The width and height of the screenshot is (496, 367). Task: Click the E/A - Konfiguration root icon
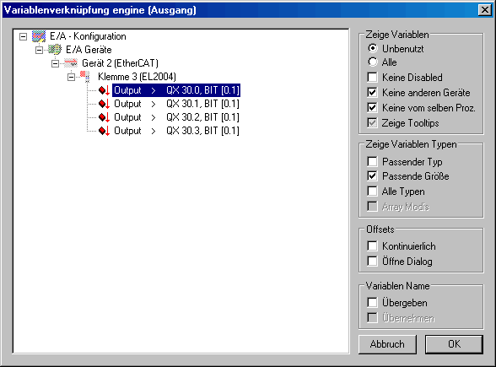[x=39, y=36]
